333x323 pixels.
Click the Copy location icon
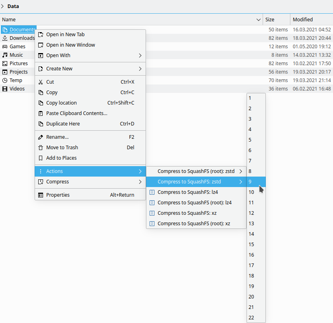pyautogui.click(x=41, y=103)
